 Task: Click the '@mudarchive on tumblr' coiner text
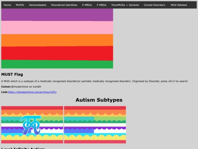pos(26,87)
